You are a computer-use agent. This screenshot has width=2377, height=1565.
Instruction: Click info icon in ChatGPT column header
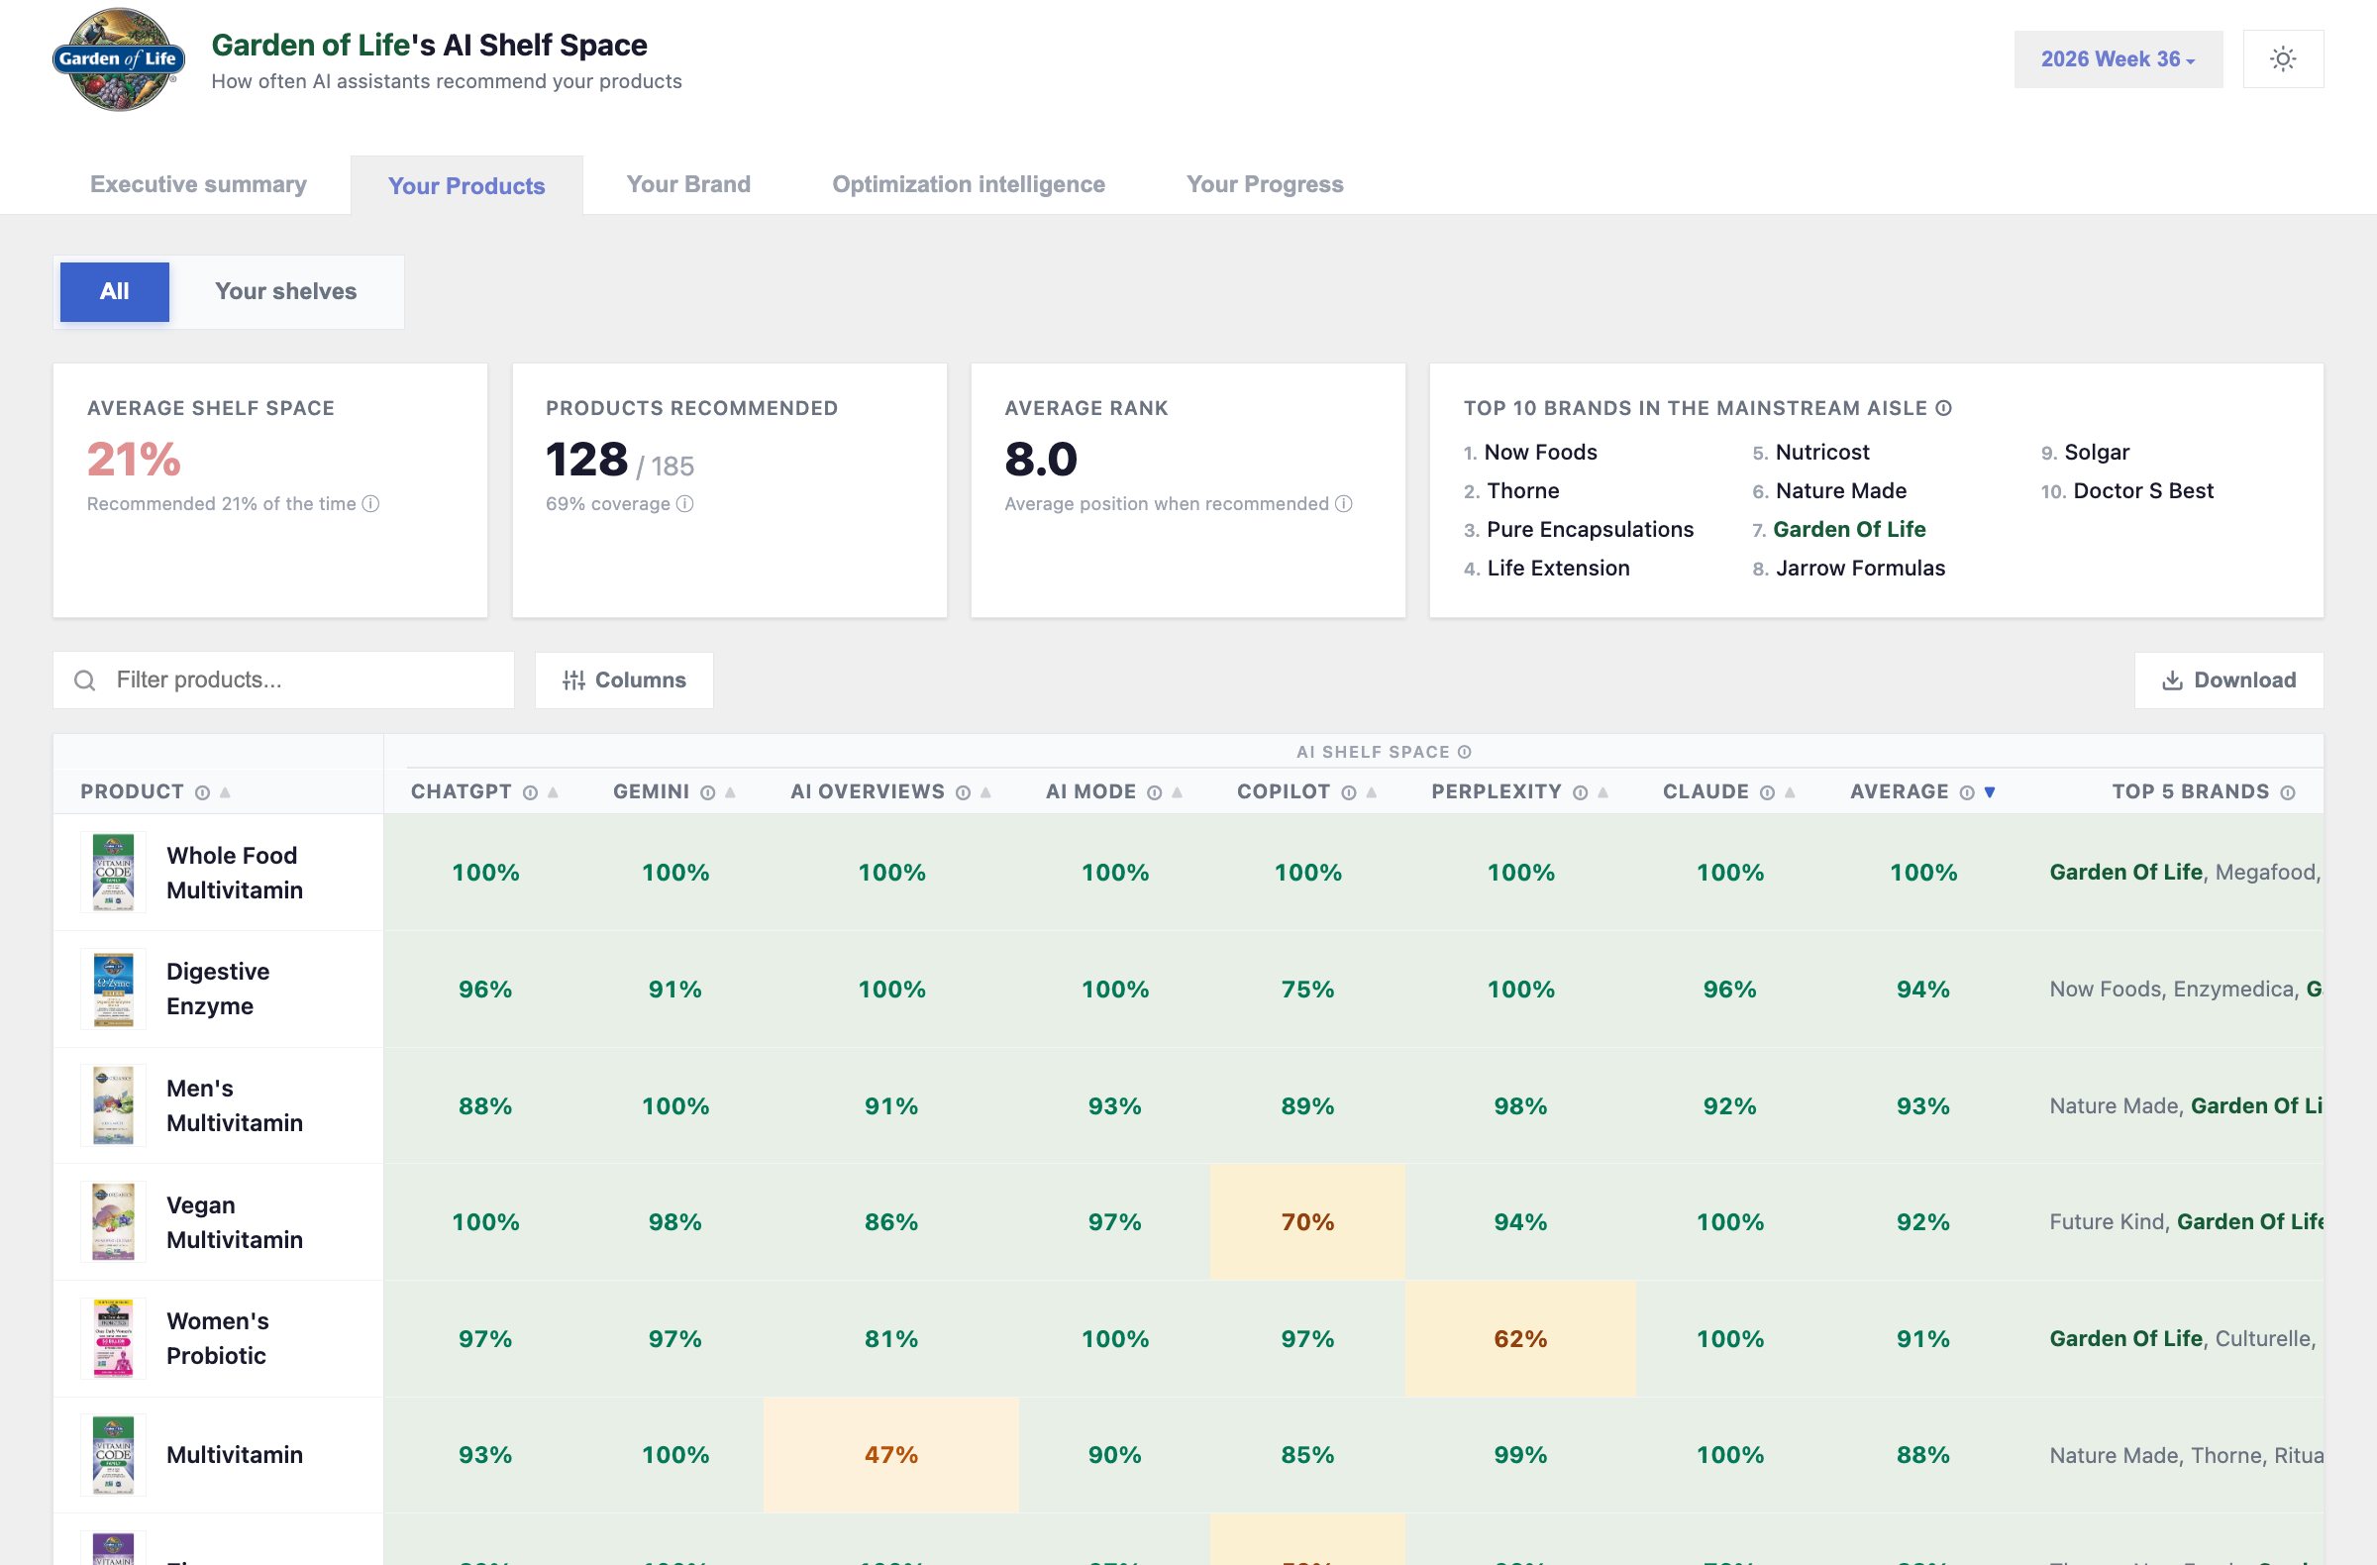click(x=530, y=792)
